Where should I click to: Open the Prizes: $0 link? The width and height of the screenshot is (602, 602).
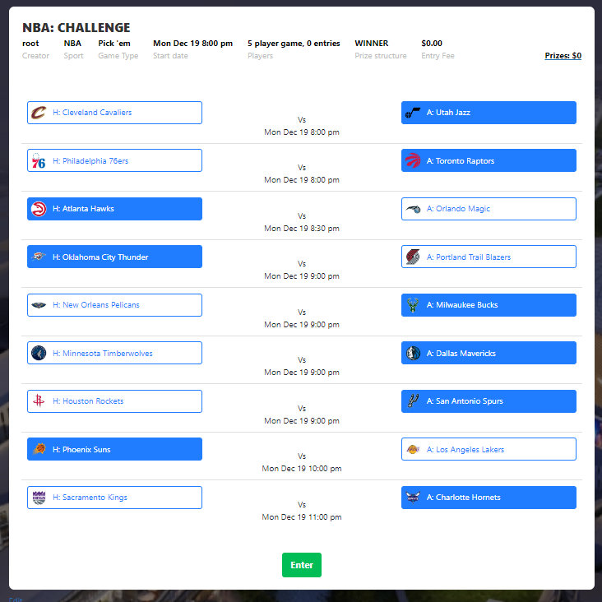(x=563, y=56)
